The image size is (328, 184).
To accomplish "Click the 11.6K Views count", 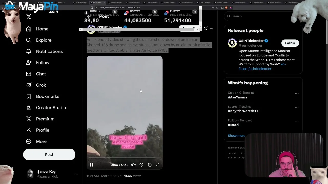I will coord(133,176).
